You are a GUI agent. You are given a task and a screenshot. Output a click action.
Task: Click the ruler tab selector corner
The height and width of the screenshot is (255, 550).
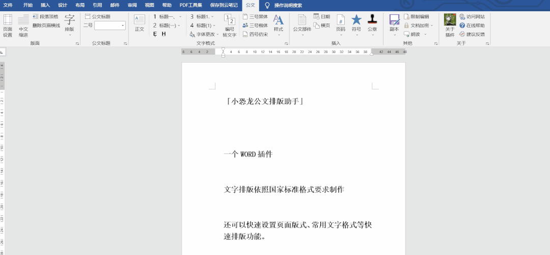point(2,52)
